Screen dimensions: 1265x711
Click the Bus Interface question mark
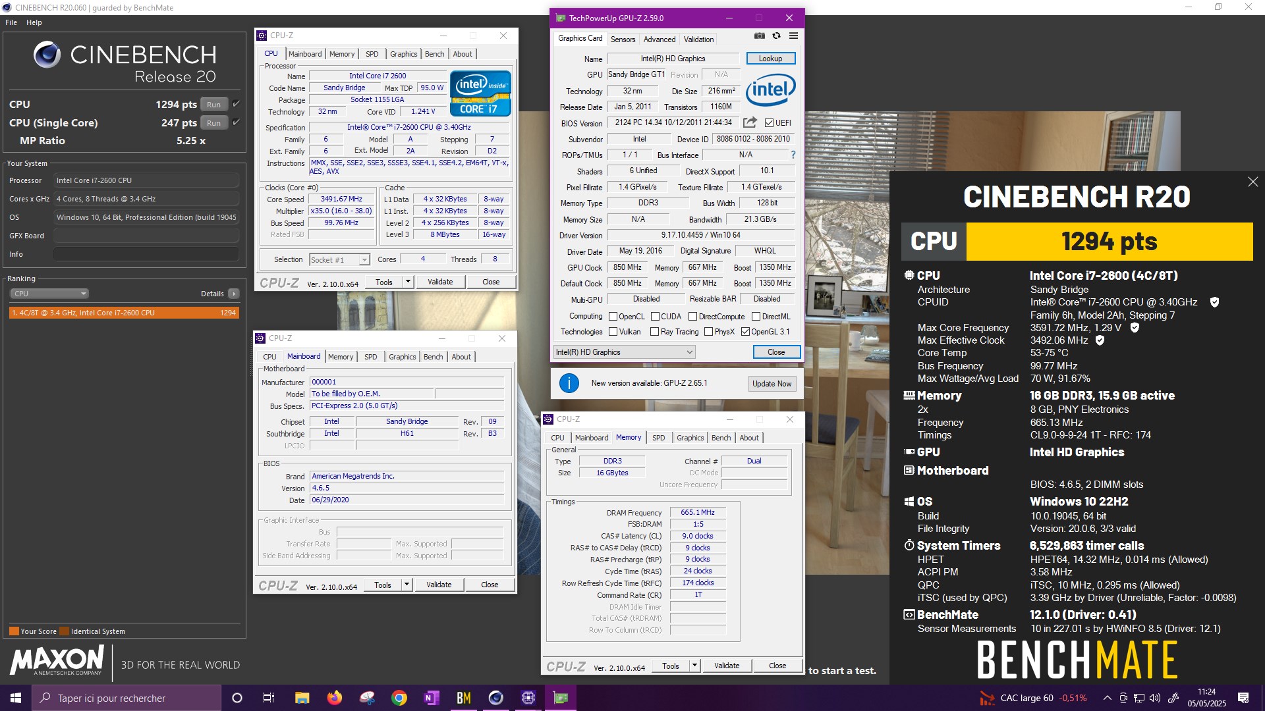793,155
